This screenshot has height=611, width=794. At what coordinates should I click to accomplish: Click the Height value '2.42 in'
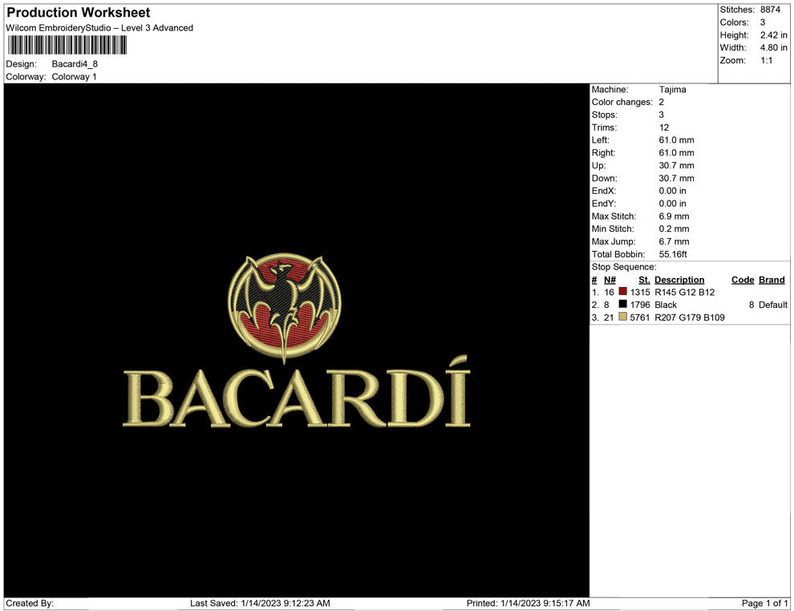pyautogui.click(x=774, y=35)
